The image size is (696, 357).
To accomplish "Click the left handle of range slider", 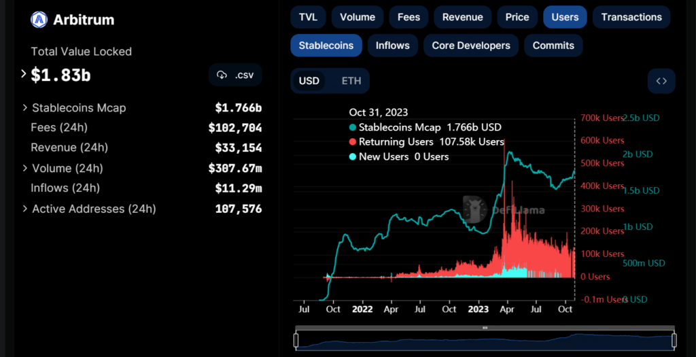I will [296, 339].
